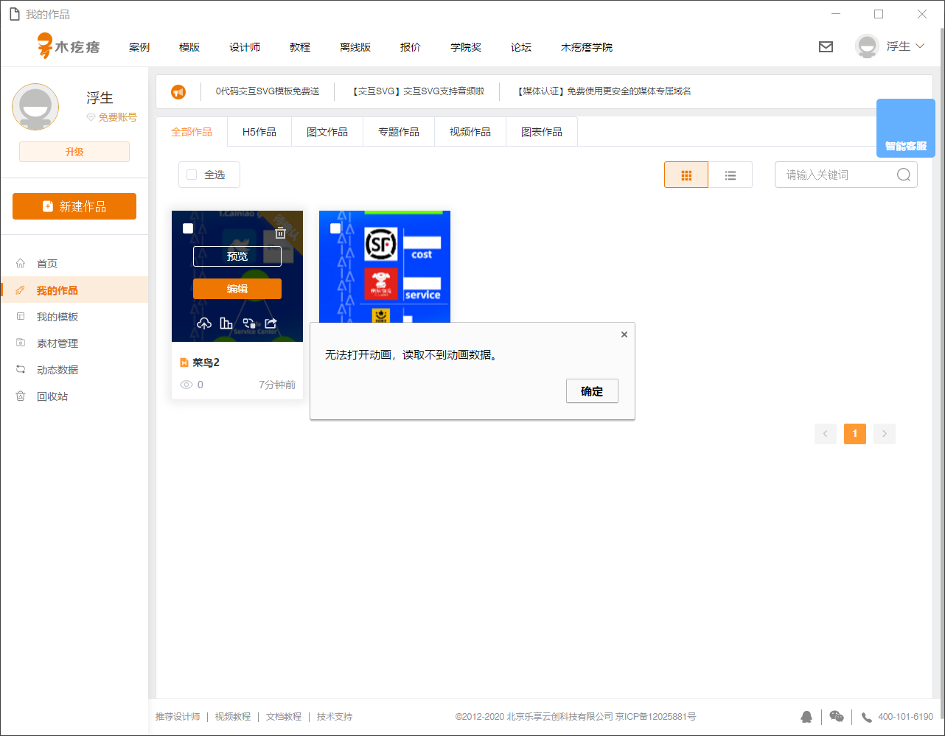
Task: Click 预览 on the 菜鸟2 card
Action: point(237,256)
